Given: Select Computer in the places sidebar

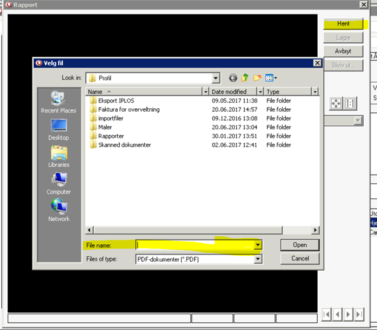Looking at the screenshot, I should click(59, 184).
